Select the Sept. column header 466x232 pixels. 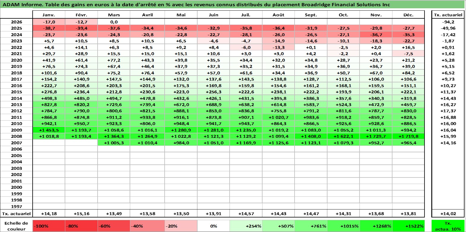pos(311,15)
